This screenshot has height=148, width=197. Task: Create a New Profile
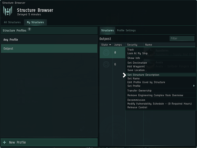click(49, 142)
